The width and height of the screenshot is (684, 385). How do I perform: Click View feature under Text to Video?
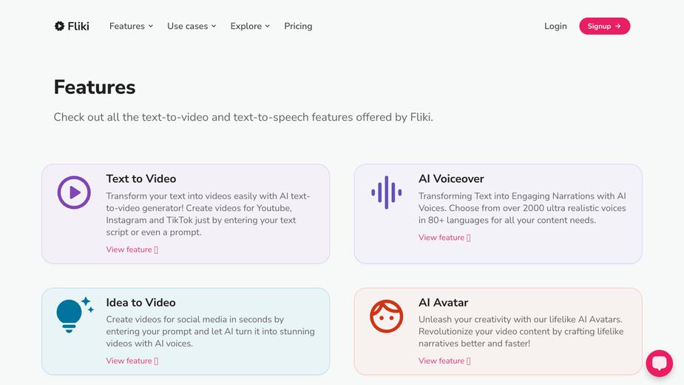pos(132,250)
